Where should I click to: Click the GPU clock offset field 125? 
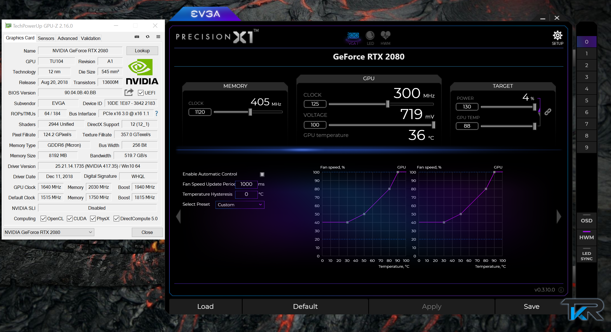pos(315,104)
